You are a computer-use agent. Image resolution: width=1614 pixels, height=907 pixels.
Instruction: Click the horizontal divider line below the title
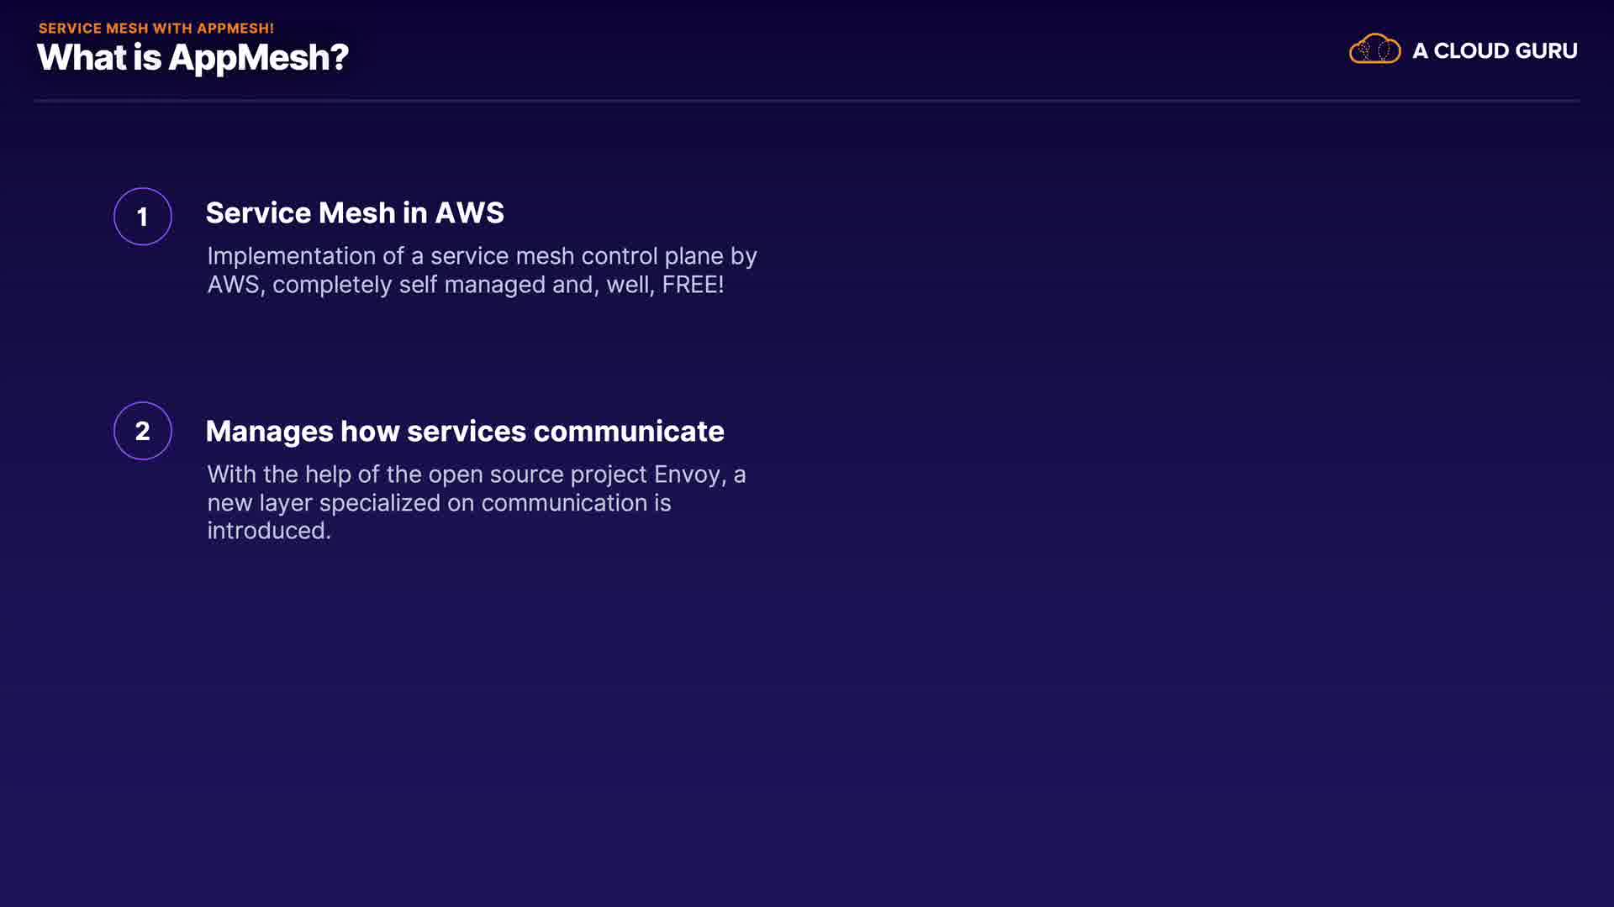pyautogui.click(x=807, y=101)
